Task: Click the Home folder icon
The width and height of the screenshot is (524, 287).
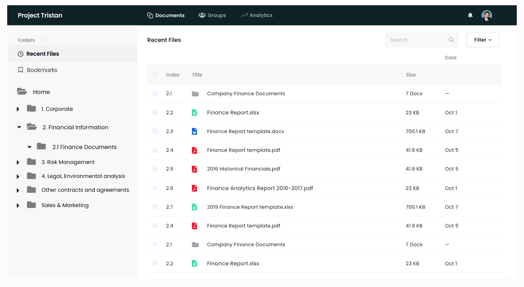Action: tap(22, 92)
